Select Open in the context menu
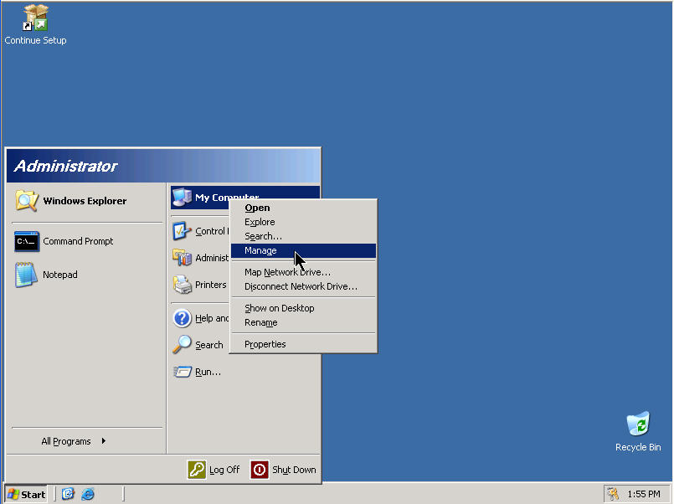The height and width of the screenshot is (504, 674). point(303,208)
